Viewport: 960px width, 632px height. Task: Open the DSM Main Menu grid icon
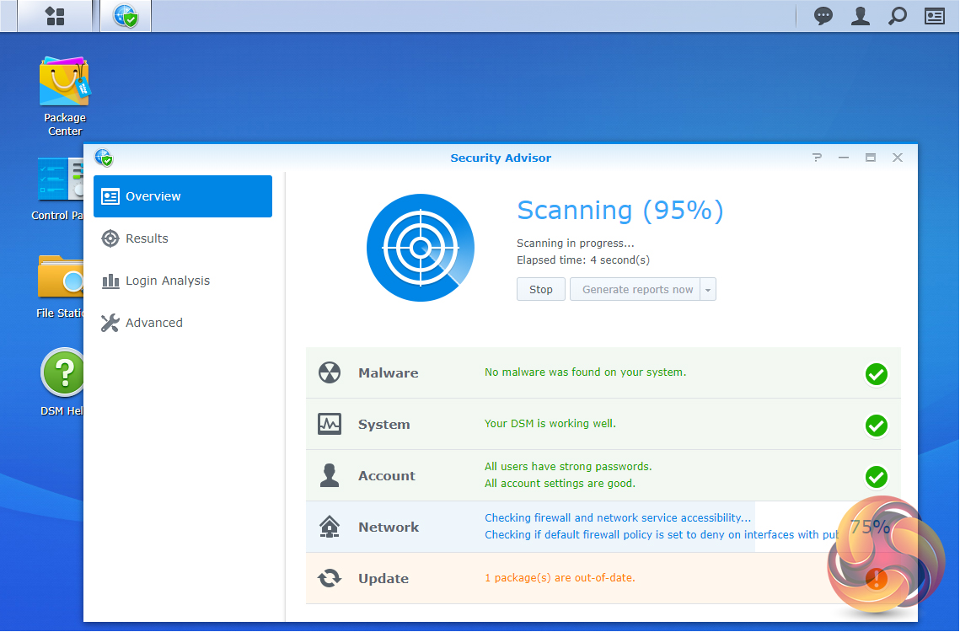(x=55, y=16)
